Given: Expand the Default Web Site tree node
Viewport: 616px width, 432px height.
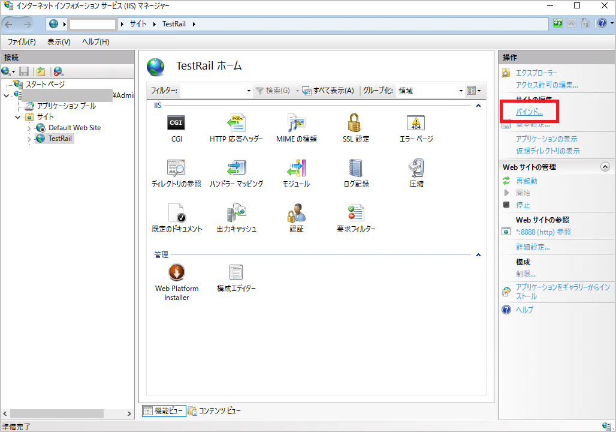Looking at the screenshot, I should pyautogui.click(x=29, y=128).
